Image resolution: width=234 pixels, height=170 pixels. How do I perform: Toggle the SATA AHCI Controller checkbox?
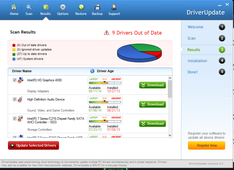tap(15, 118)
